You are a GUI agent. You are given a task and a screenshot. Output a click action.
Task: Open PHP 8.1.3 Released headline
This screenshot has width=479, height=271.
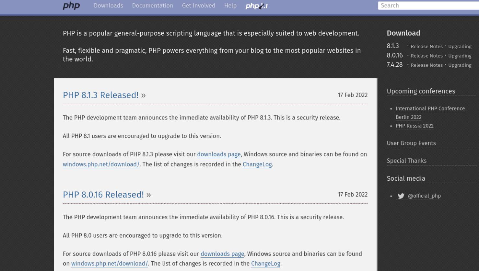(101, 95)
